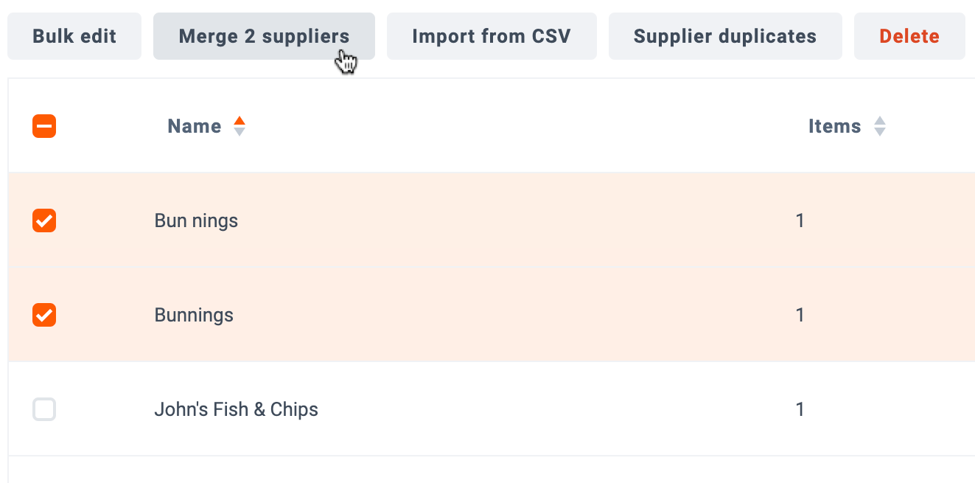Open the Bun nings supplier name
The width and height of the screenshot is (975, 483).
(196, 220)
